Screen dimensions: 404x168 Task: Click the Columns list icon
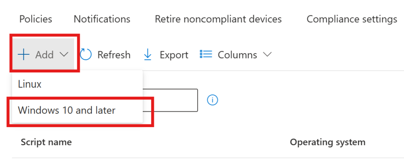tap(206, 54)
